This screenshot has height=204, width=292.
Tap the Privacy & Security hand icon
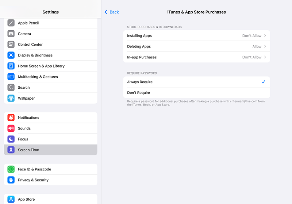(x=11, y=180)
